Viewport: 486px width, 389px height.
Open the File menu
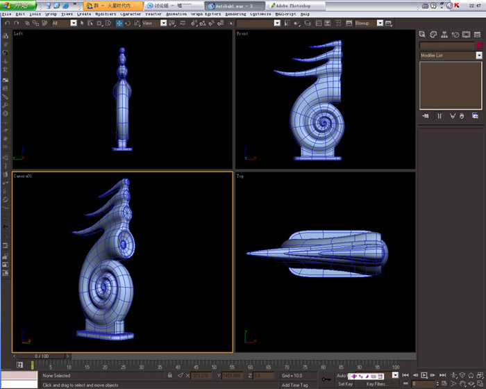tap(6, 14)
